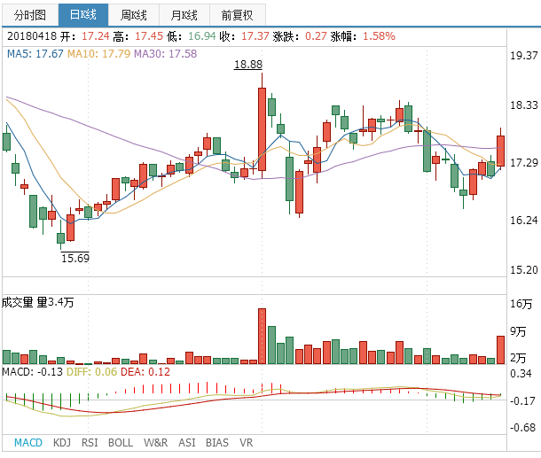The image size is (541, 458).
Task: Click the 18.33 price axis label
Action: click(x=524, y=105)
